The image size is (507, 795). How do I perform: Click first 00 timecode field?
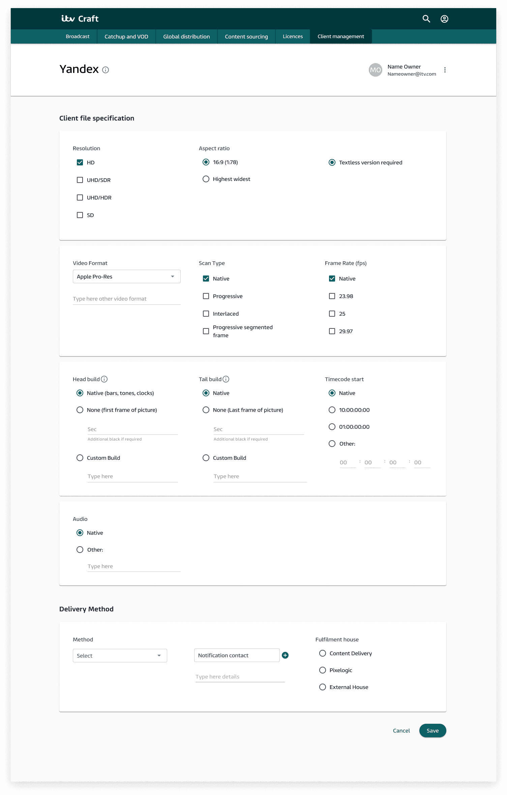pyautogui.click(x=348, y=462)
